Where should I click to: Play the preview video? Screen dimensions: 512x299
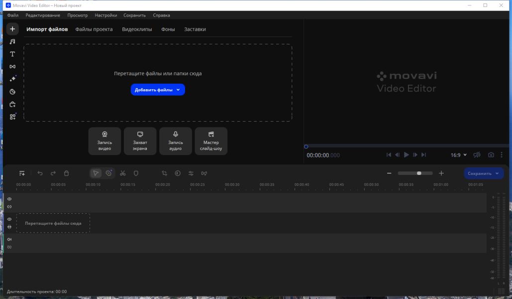pos(406,155)
